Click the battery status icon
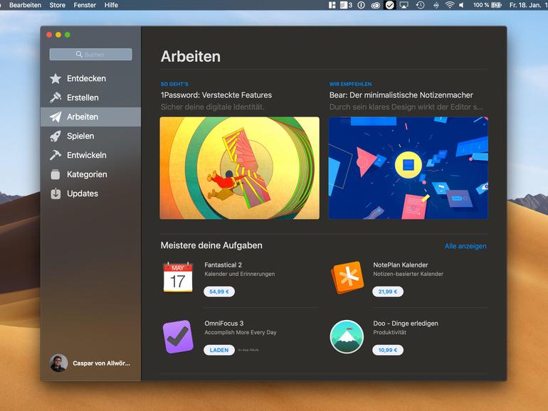 pyautogui.click(x=496, y=5)
